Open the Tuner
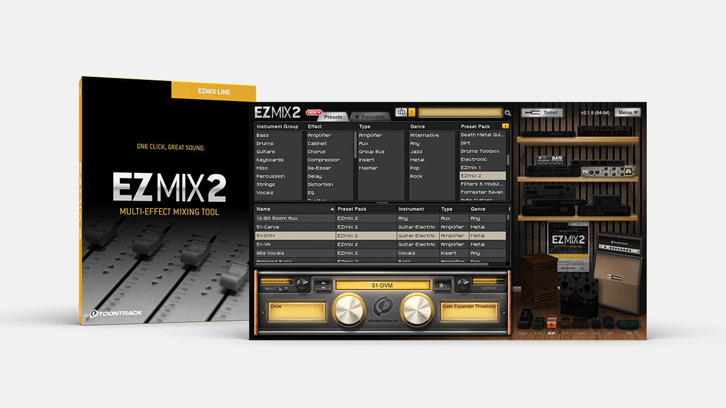Image resolution: width=726 pixels, height=408 pixels. tap(542, 112)
